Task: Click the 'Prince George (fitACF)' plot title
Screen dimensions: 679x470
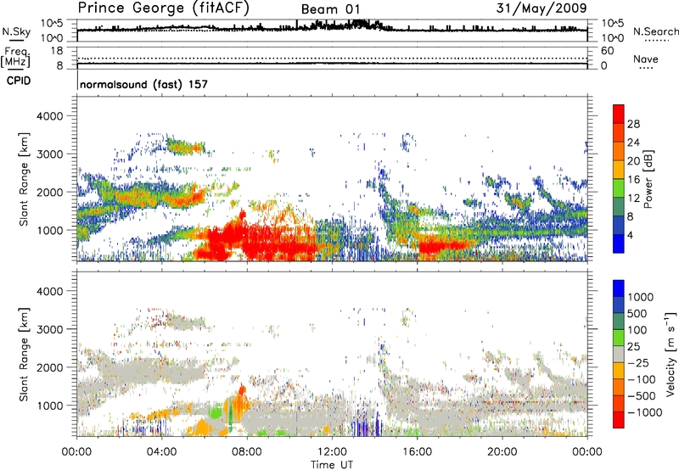Action: pos(163,8)
